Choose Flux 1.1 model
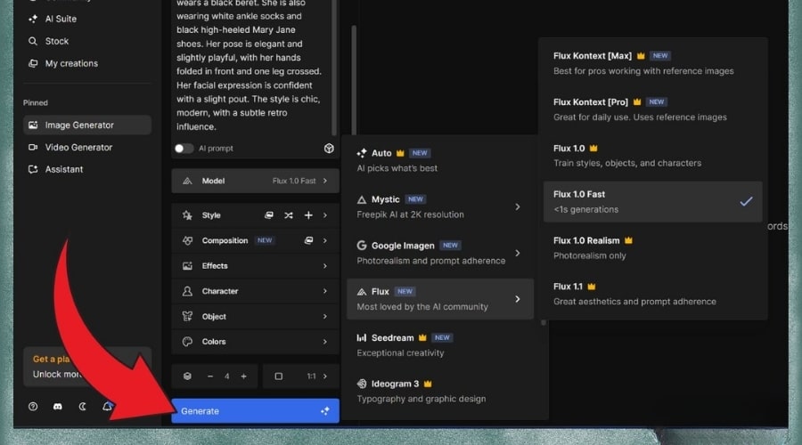 click(x=652, y=294)
